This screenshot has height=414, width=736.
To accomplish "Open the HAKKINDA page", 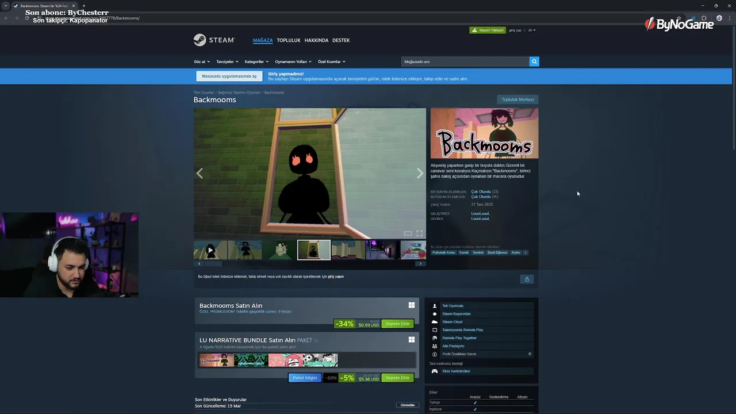I will [316, 40].
